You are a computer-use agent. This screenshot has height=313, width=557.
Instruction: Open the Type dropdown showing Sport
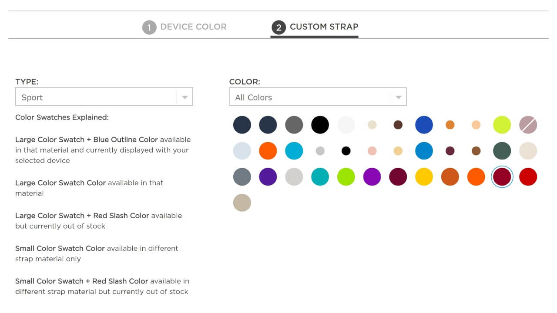[x=104, y=97]
